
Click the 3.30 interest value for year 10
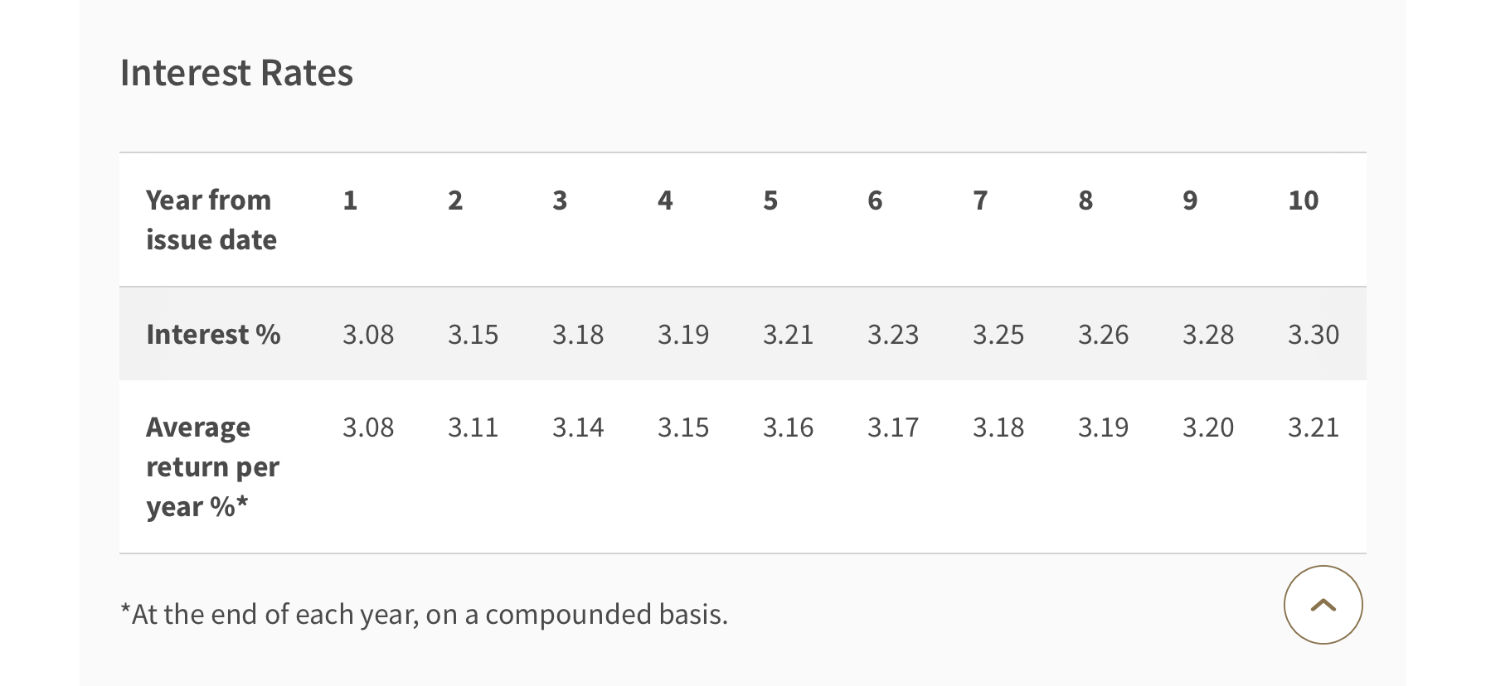1313,335
